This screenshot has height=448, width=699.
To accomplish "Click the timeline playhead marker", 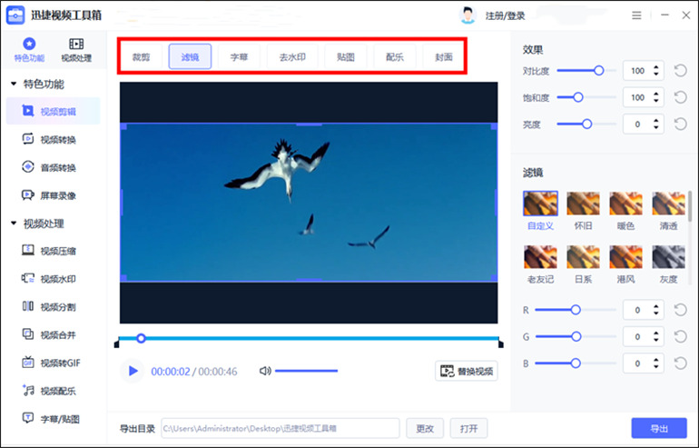I will point(141,338).
